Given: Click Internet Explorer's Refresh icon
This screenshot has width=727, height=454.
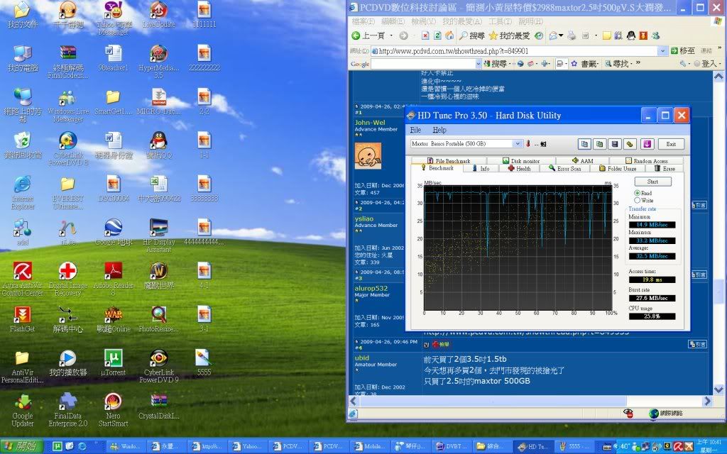Looking at the screenshot, I should point(437,35).
